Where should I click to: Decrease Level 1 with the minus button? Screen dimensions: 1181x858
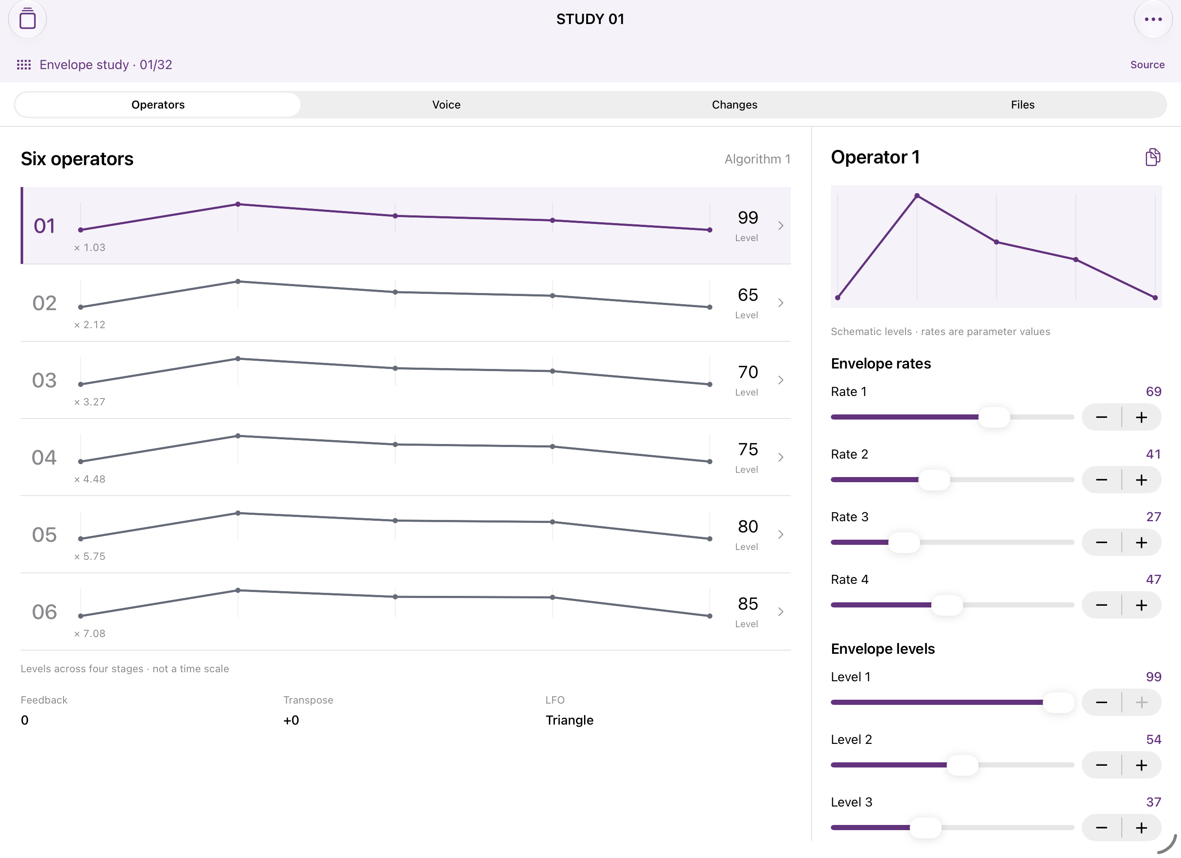1101,703
